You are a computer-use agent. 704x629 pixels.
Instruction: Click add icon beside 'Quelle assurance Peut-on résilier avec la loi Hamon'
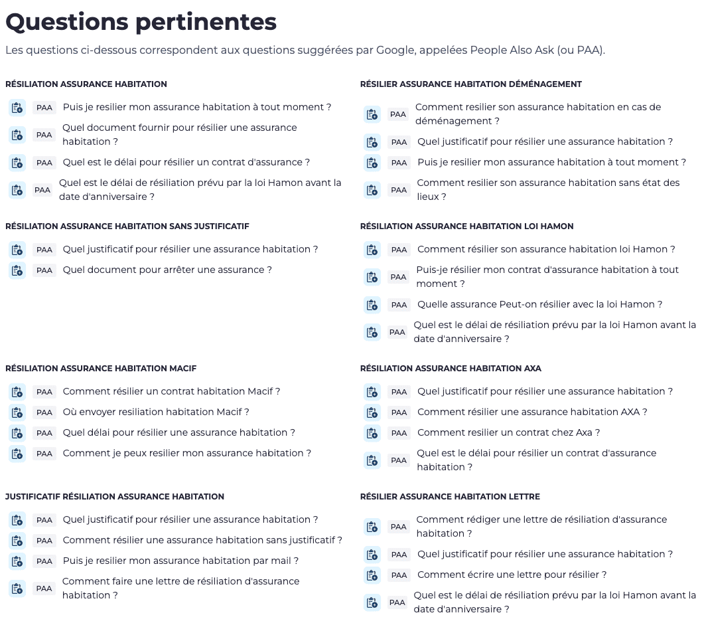372,305
